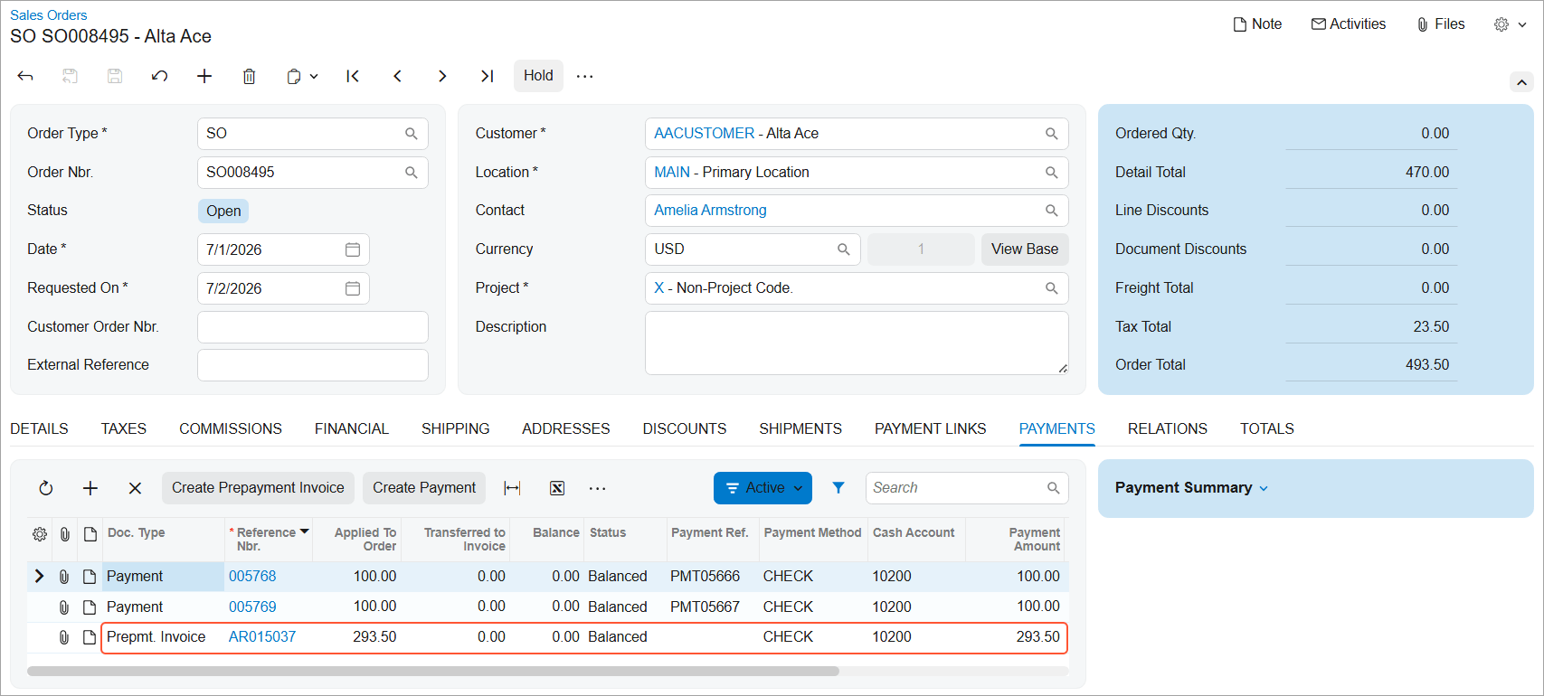Switch to the FINANCIAL tab

(352, 428)
